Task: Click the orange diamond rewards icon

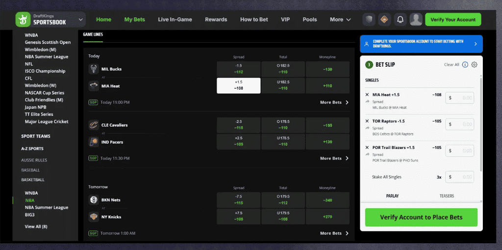Action: click(384, 20)
